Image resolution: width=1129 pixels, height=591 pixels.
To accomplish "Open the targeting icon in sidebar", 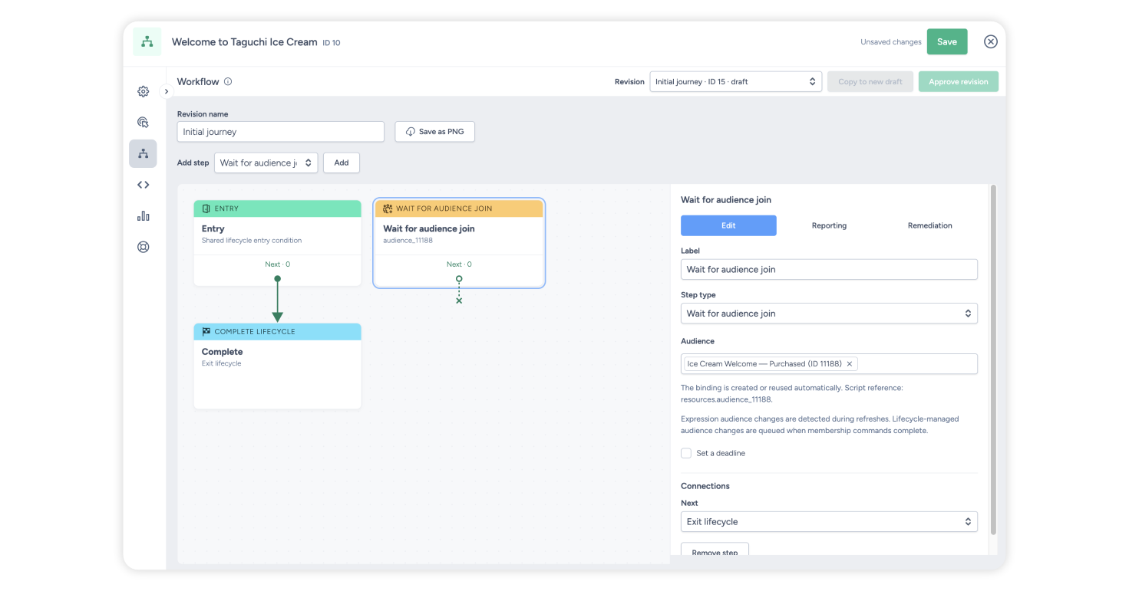I will pos(143,122).
